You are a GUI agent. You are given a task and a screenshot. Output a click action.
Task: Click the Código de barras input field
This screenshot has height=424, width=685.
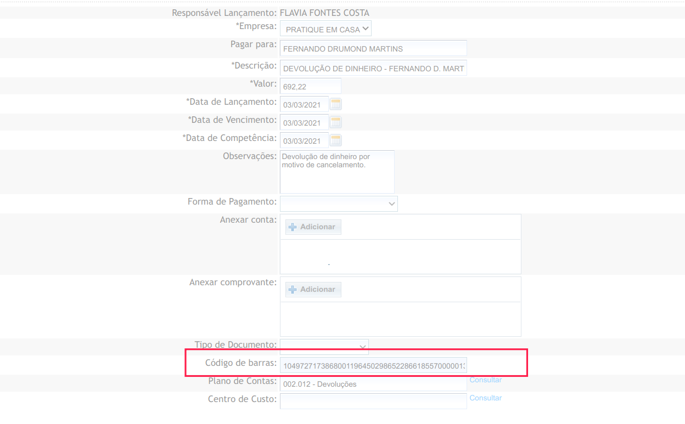click(373, 366)
